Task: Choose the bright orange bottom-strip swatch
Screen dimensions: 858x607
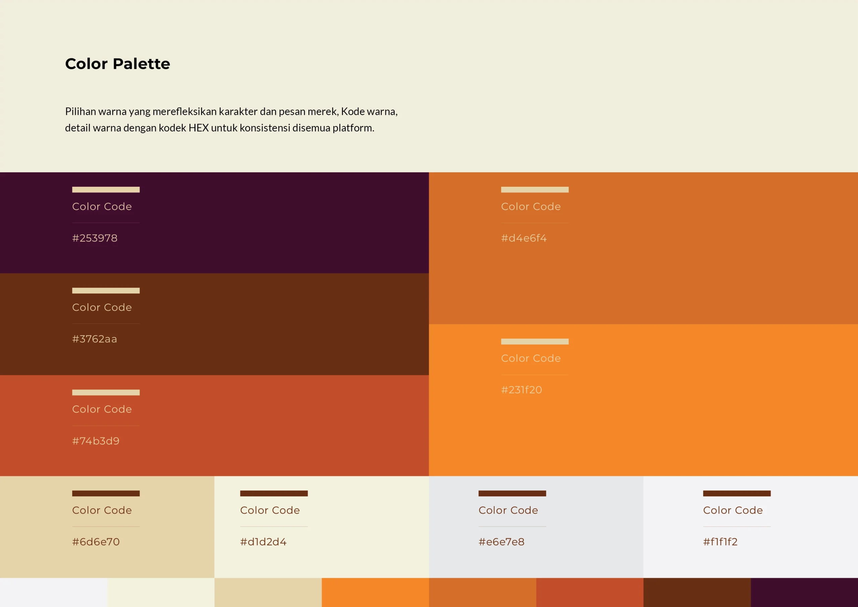Action: 375,593
